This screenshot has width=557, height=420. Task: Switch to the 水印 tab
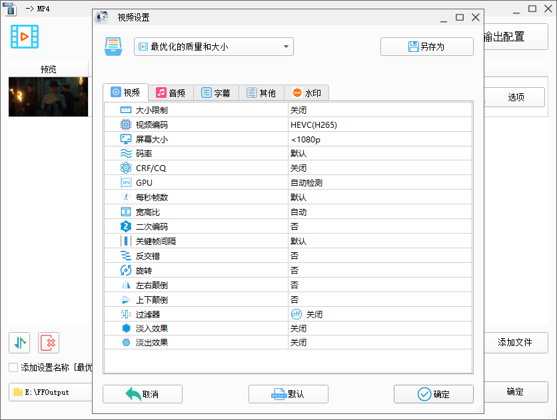pos(306,93)
